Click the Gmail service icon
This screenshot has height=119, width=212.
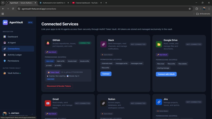48,103
